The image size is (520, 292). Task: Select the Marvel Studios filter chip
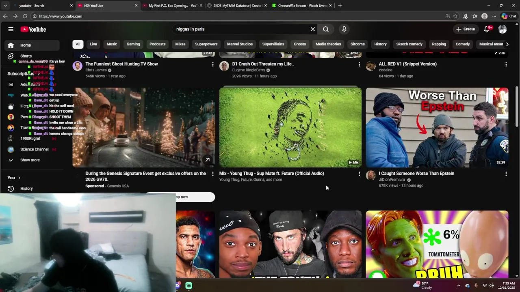(240, 44)
